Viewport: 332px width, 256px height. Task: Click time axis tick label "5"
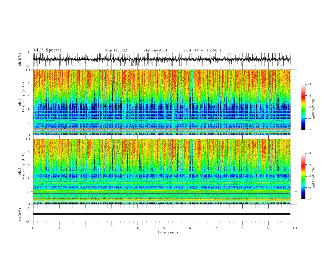pyautogui.click(x=164, y=228)
